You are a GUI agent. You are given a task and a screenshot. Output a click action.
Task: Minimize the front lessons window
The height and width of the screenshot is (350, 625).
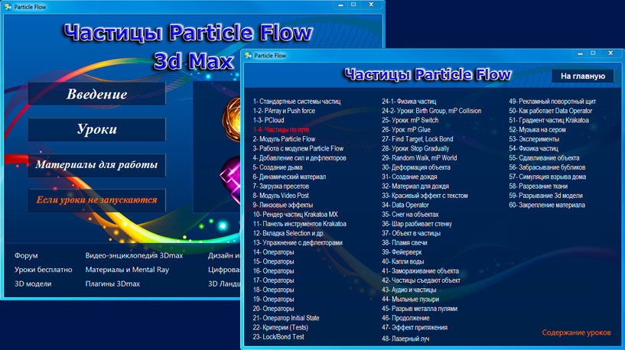(x=581, y=53)
